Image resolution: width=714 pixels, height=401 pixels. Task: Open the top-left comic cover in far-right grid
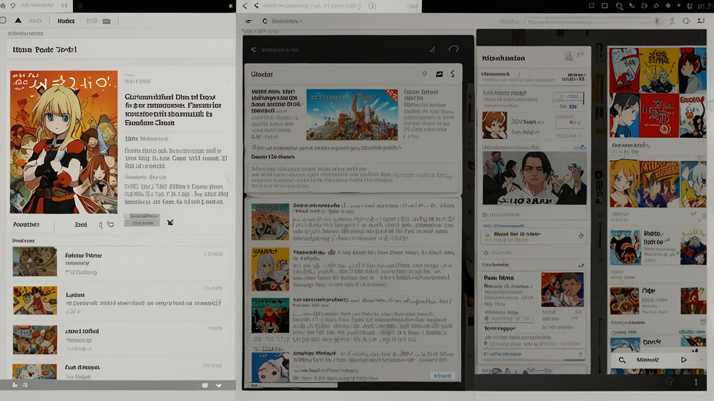624,70
